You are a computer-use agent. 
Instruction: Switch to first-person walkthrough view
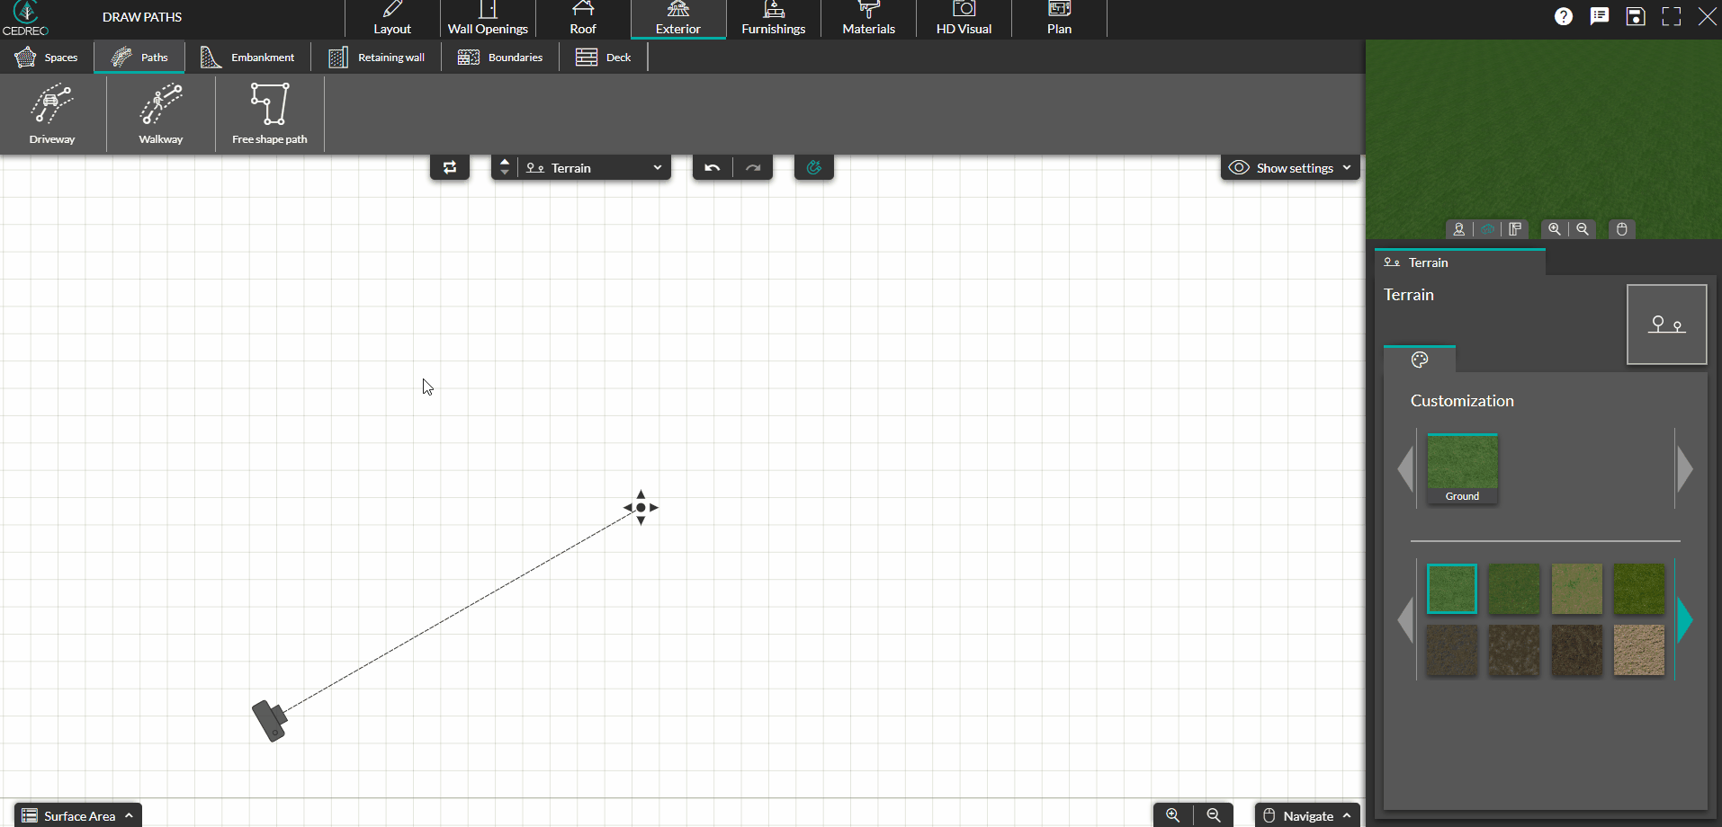1458,228
